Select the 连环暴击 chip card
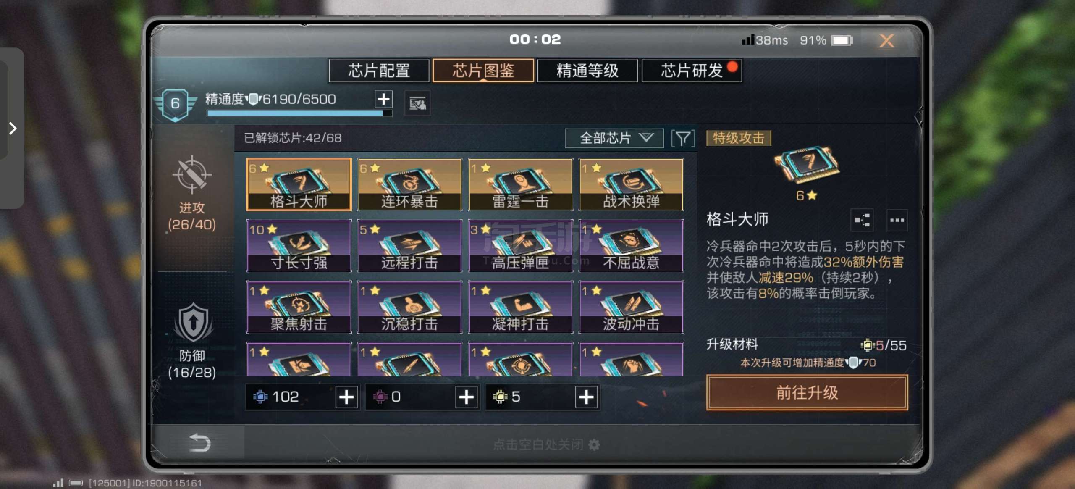Image resolution: width=1075 pixels, height=489 pixels. pos(409,184)
